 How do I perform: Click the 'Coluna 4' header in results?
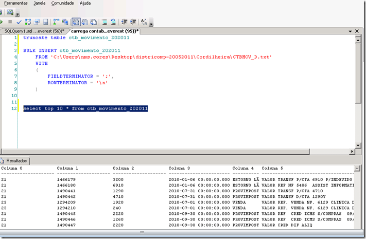click(x=243, y=169)
